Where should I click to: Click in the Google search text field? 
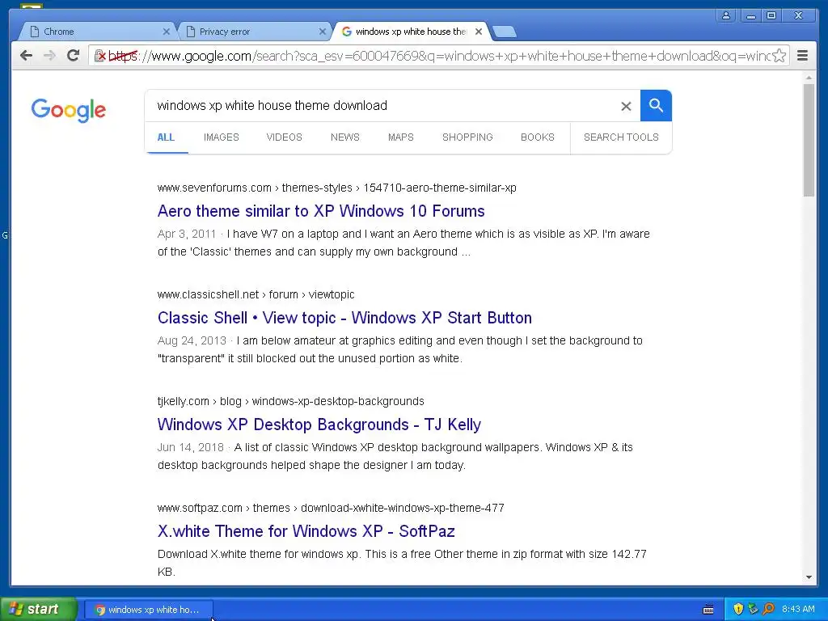[x=386, y=106]
